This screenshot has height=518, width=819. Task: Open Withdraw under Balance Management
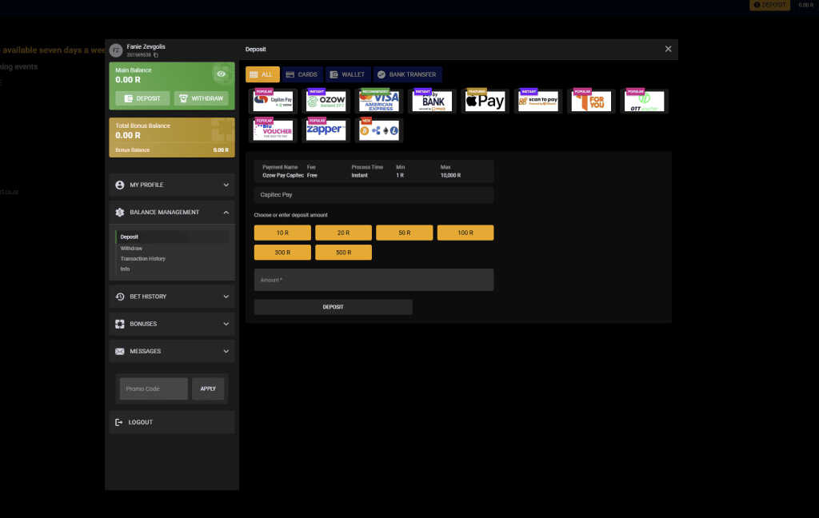(x=131, y=249)
